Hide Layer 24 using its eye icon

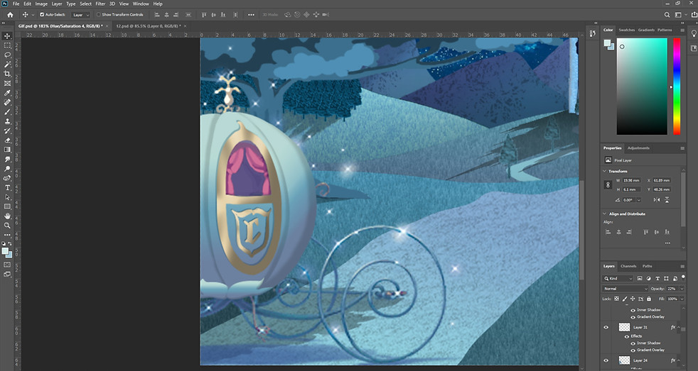point(606,360)
